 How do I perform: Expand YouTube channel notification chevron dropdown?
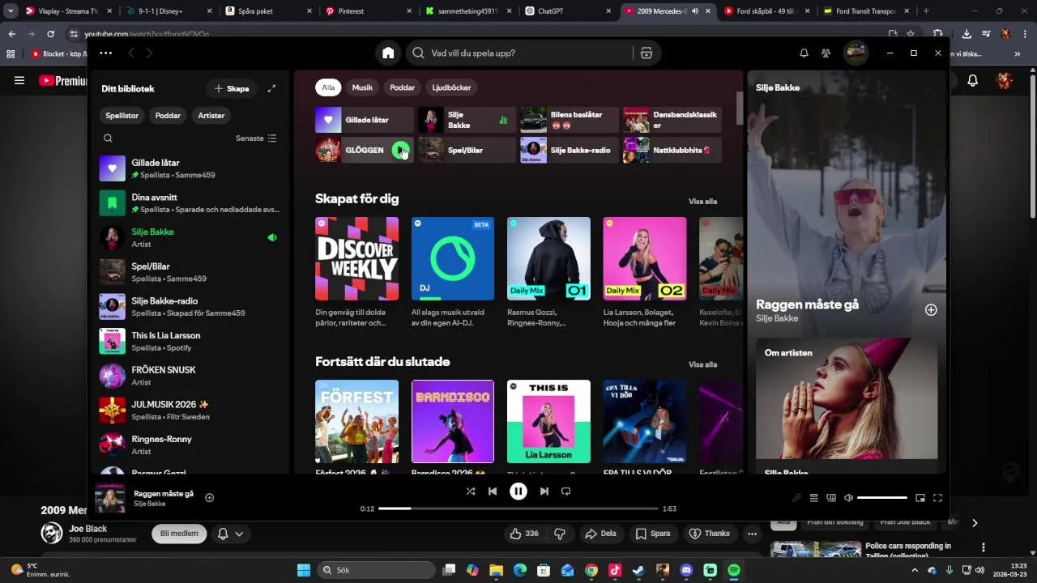coord(239,534)
